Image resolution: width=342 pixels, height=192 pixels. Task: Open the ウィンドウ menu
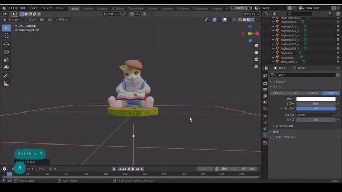(x=47, y=8)
